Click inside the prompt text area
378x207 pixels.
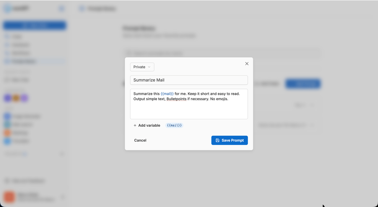[189, 104]
